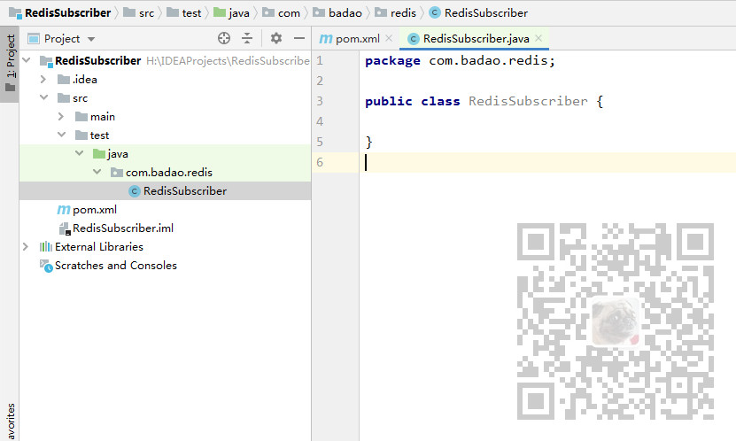Click the External Libraries icon

click(45, 247)
